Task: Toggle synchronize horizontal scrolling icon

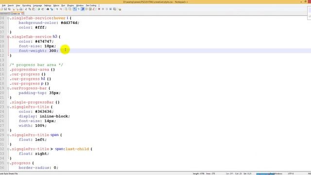Action: click(69, 9)
